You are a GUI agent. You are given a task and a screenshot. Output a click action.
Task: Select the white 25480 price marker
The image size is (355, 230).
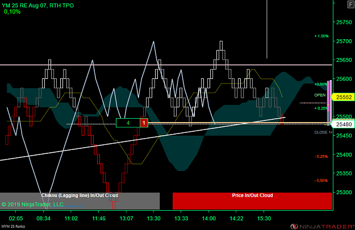pos(343,124)
